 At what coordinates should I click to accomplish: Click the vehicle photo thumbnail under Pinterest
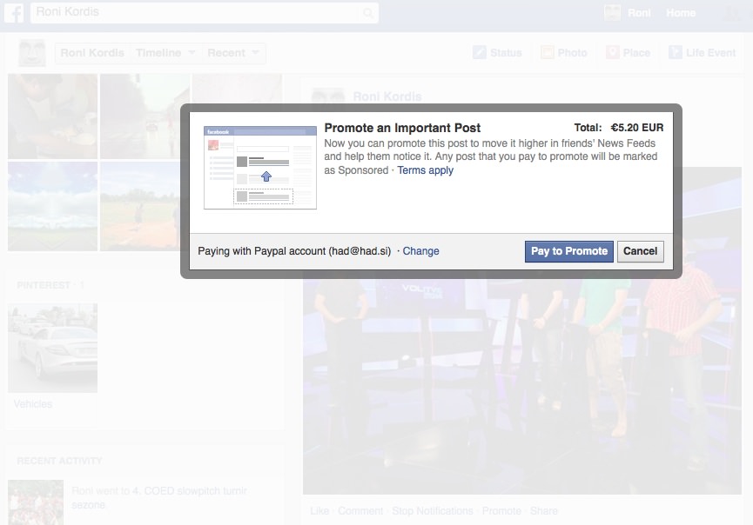[x=52, y=348]
